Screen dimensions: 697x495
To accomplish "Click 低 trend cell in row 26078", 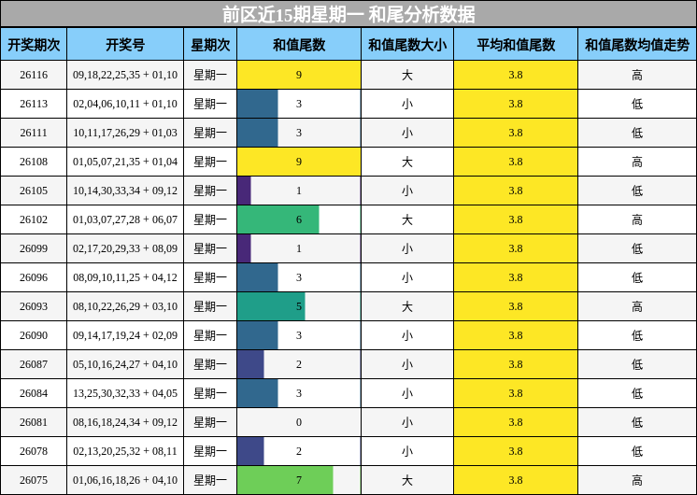I will tap(637, 451).
